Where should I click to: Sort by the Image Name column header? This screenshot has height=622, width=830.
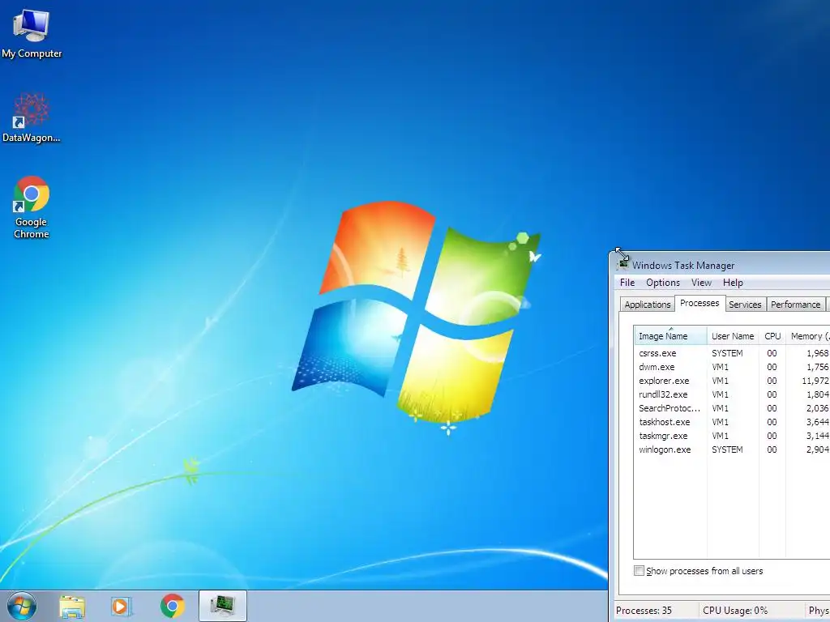670,336
